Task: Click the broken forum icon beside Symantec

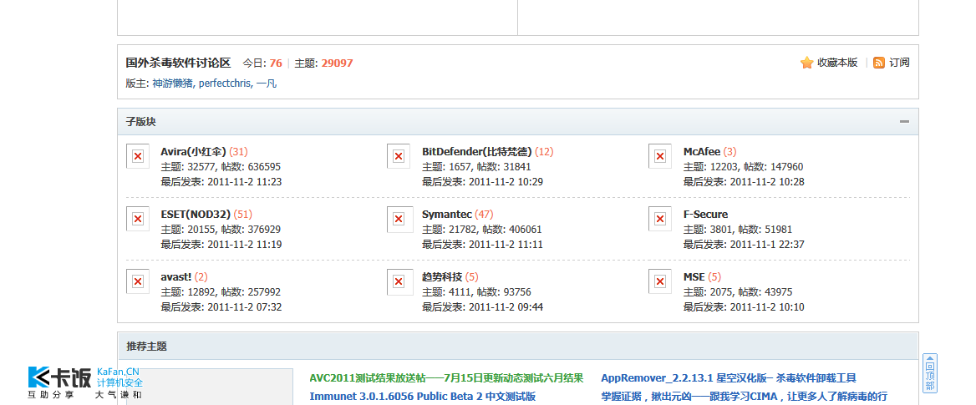Action: [x=399, y=218]
